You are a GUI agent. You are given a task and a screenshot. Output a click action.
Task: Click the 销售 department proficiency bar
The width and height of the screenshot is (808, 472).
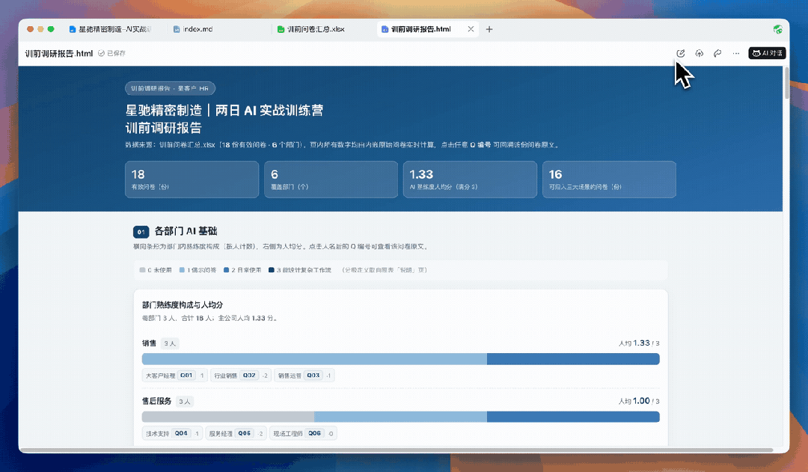coord(400,358)
